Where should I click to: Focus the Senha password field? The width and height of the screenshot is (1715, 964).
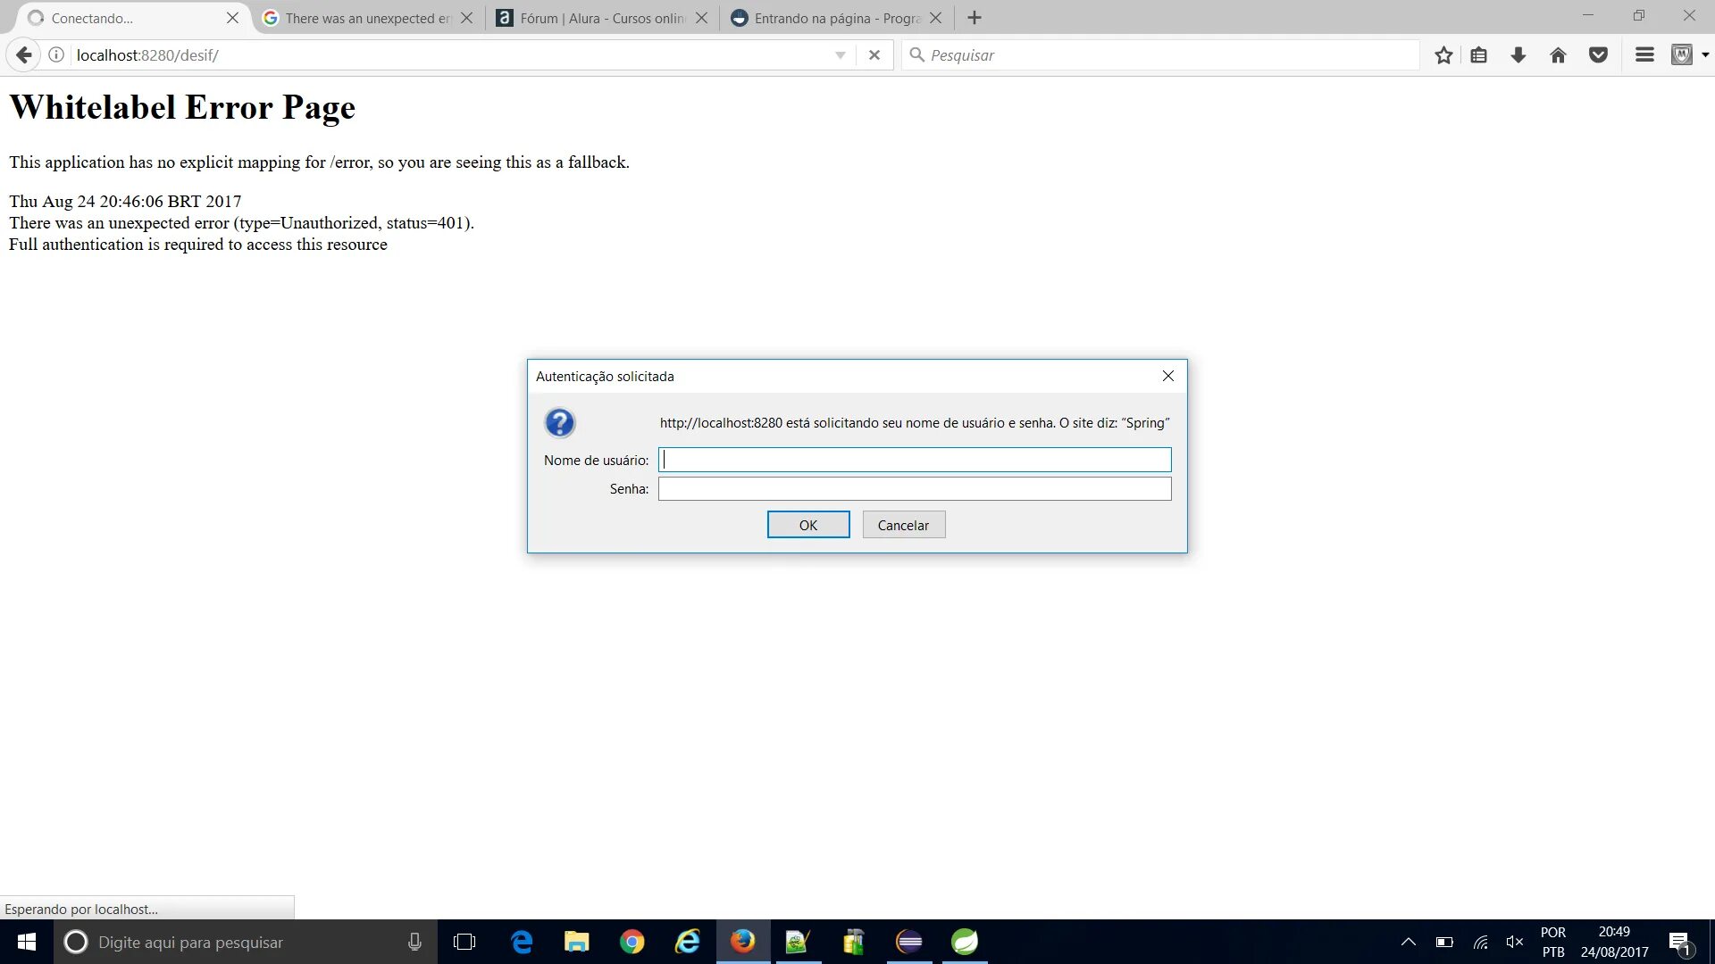915,489
